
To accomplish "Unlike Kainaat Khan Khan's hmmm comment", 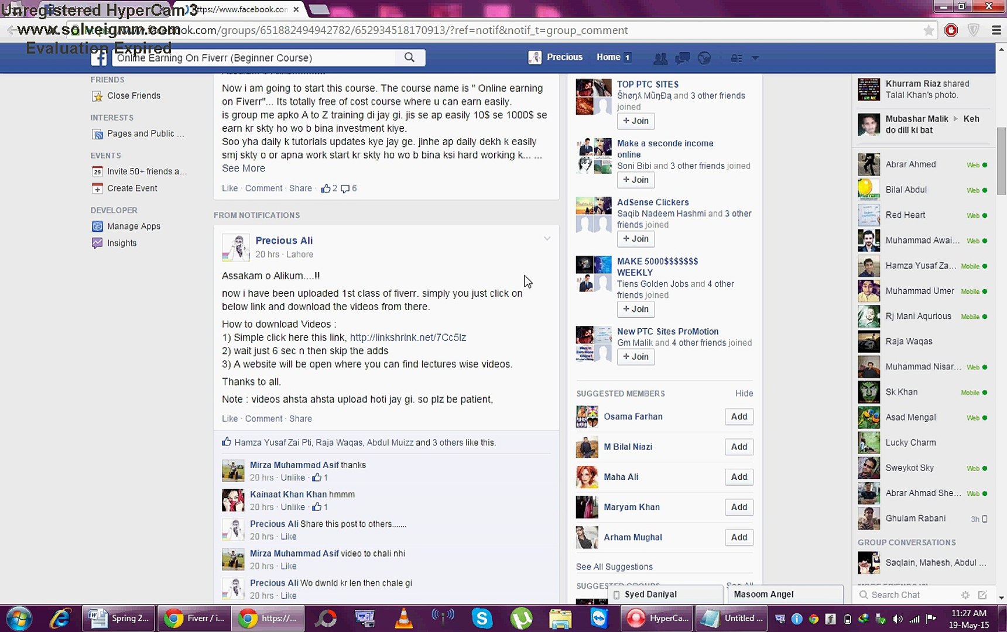I will click(293, 507).
